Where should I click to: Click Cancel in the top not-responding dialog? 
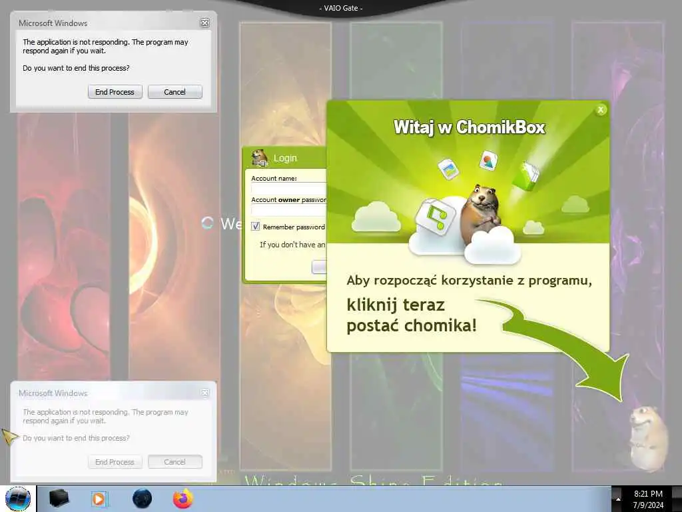175,92
